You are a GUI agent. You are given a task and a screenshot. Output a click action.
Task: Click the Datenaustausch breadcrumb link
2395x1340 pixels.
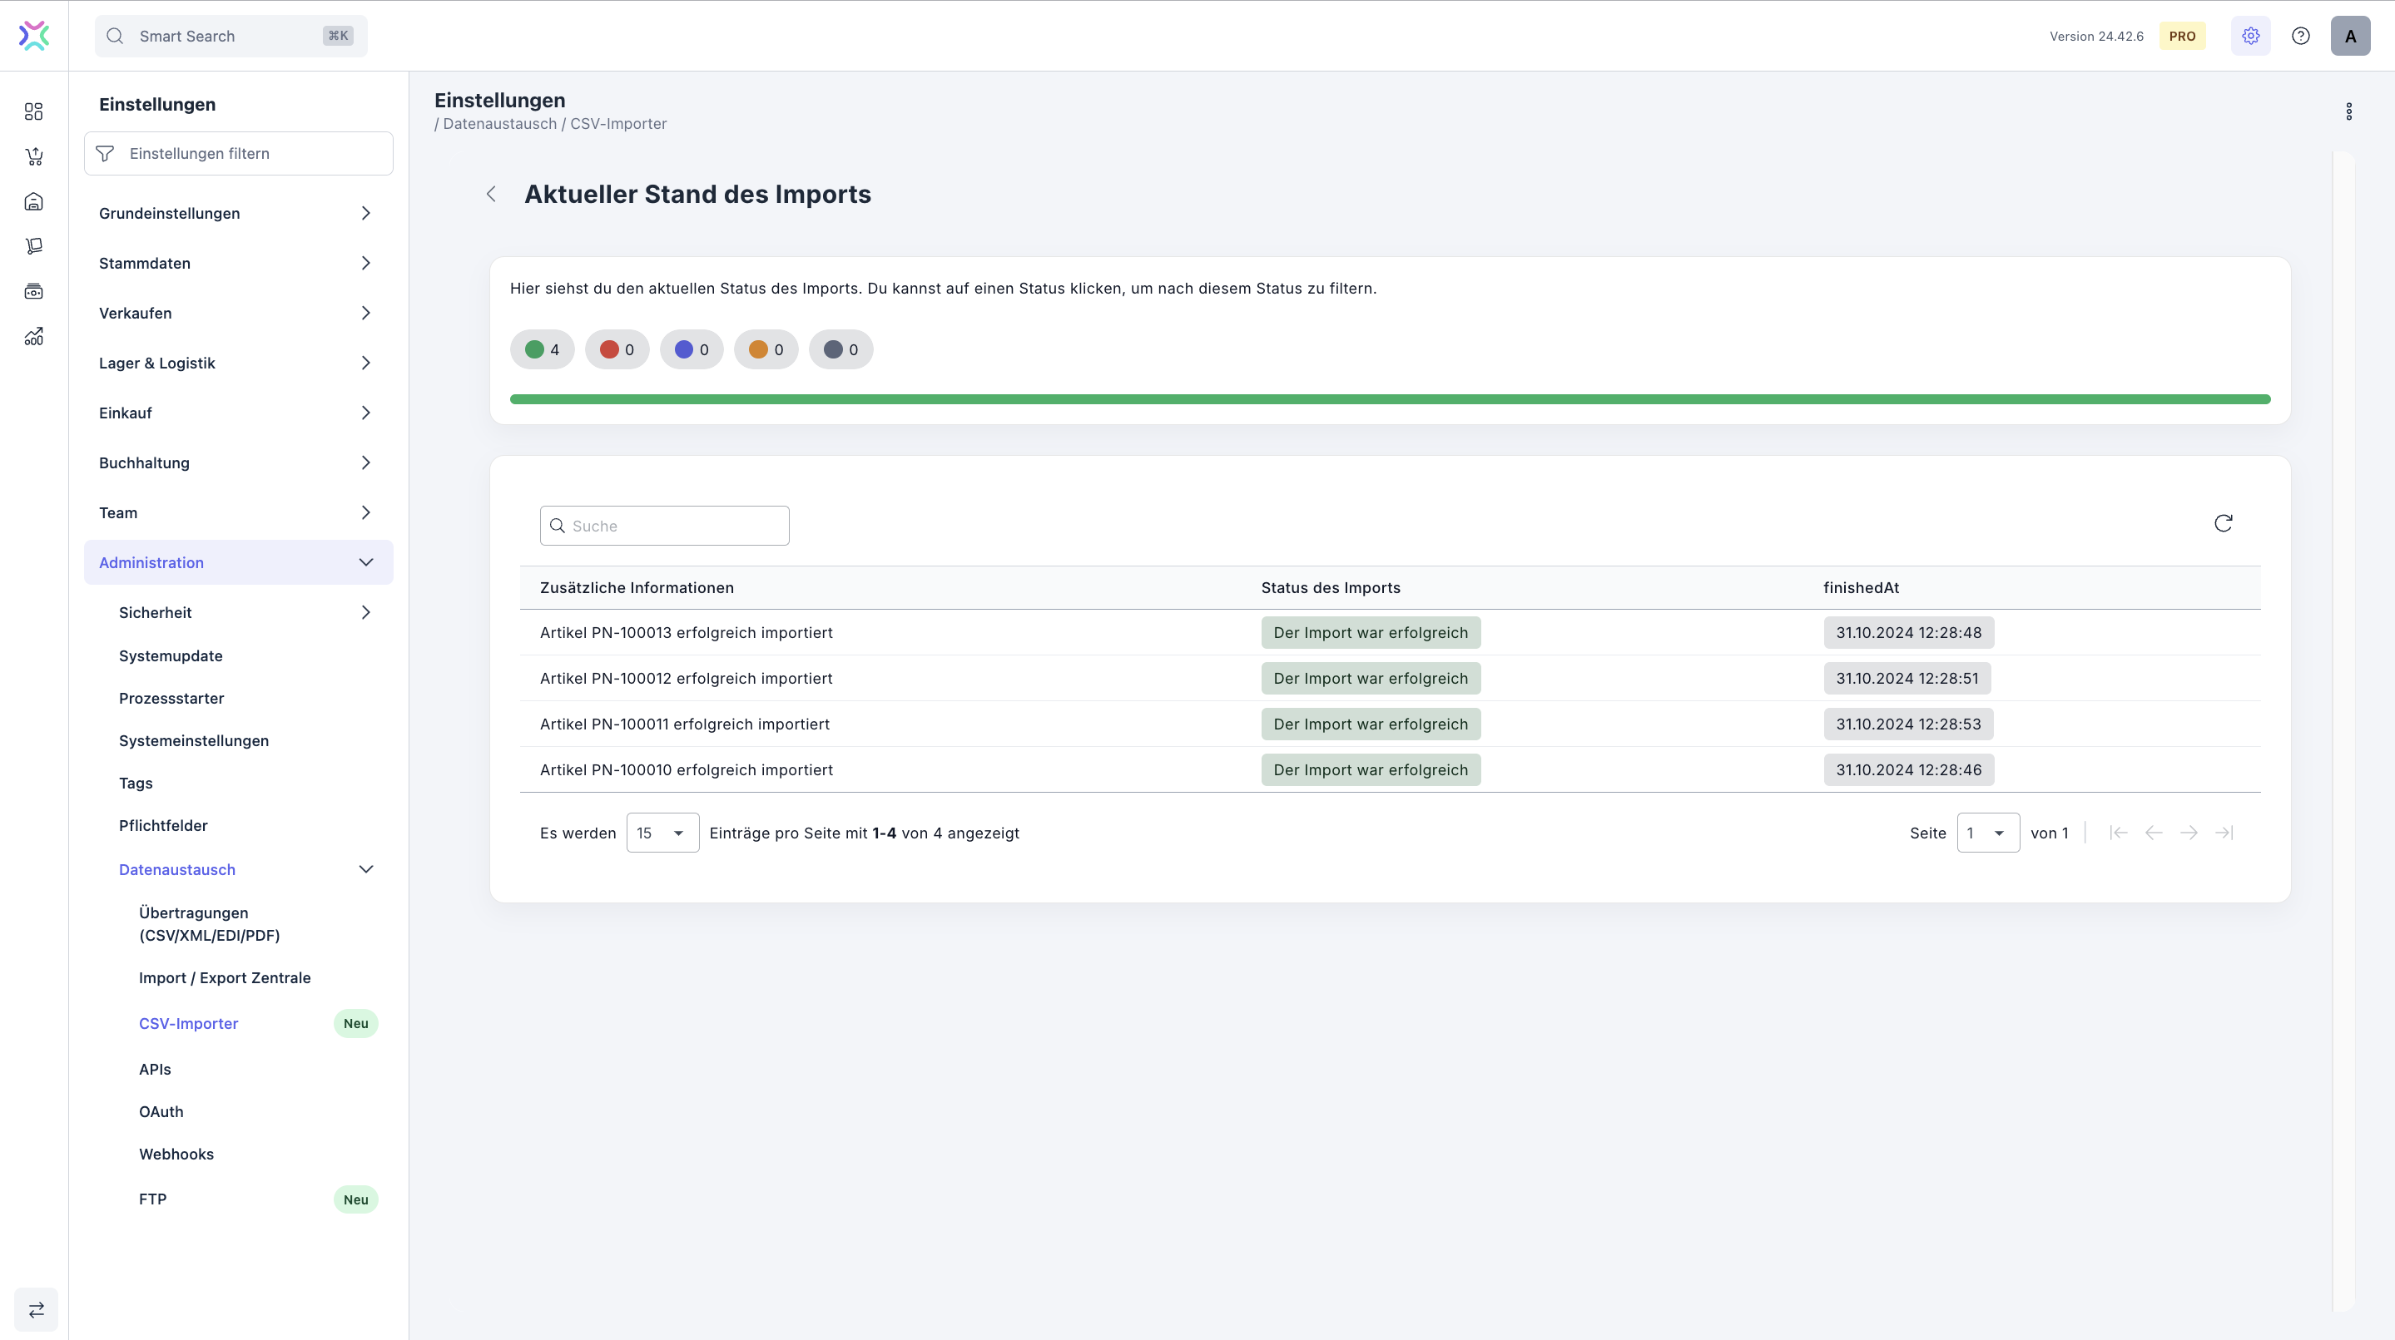coord(499,124)
